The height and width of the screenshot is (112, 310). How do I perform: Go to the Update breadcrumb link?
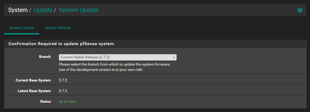43,10
